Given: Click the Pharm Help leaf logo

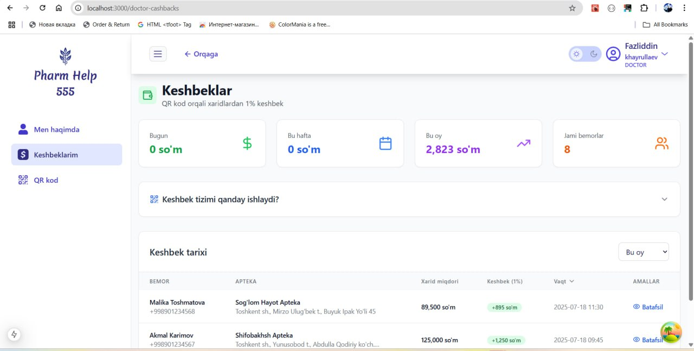Looking at the screenshot, I should (x=66, y=56).
